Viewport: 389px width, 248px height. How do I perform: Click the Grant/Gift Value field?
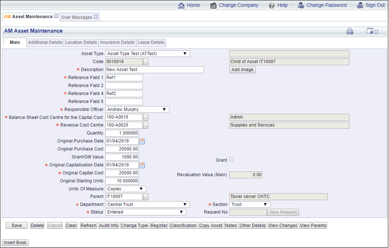(x=122, y=157)
